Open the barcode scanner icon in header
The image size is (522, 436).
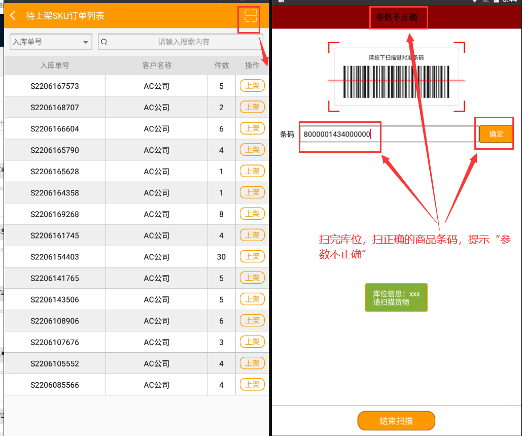(x=251, y=16)
